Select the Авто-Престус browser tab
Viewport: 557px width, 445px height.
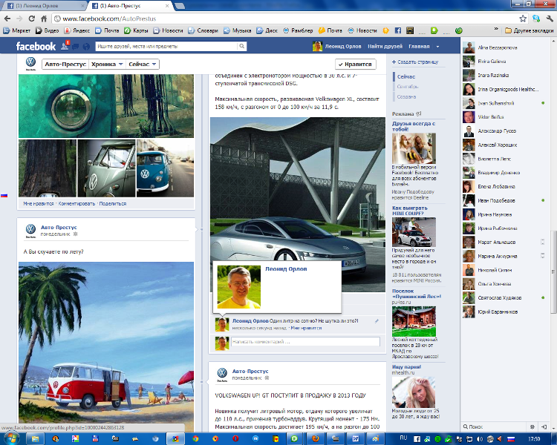click(130, 6)
